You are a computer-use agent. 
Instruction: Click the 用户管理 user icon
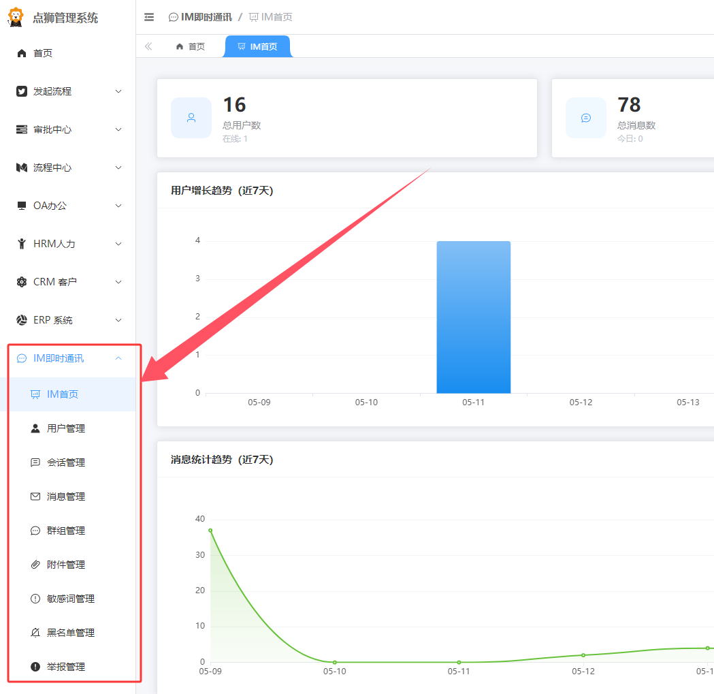tap(35, 428)
